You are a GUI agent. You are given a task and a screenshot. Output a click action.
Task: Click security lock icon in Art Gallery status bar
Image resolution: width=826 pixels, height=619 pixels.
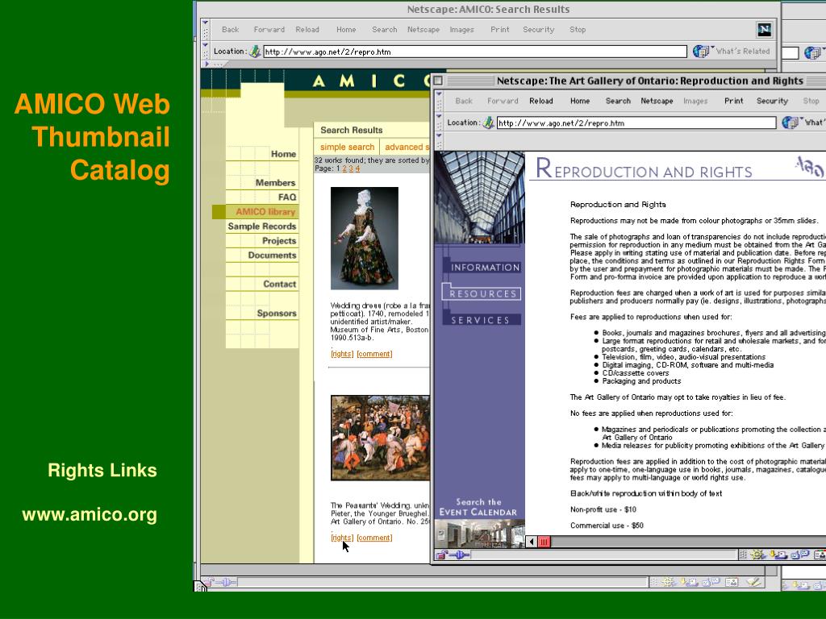pyautogui.click(x=442, y=555)
